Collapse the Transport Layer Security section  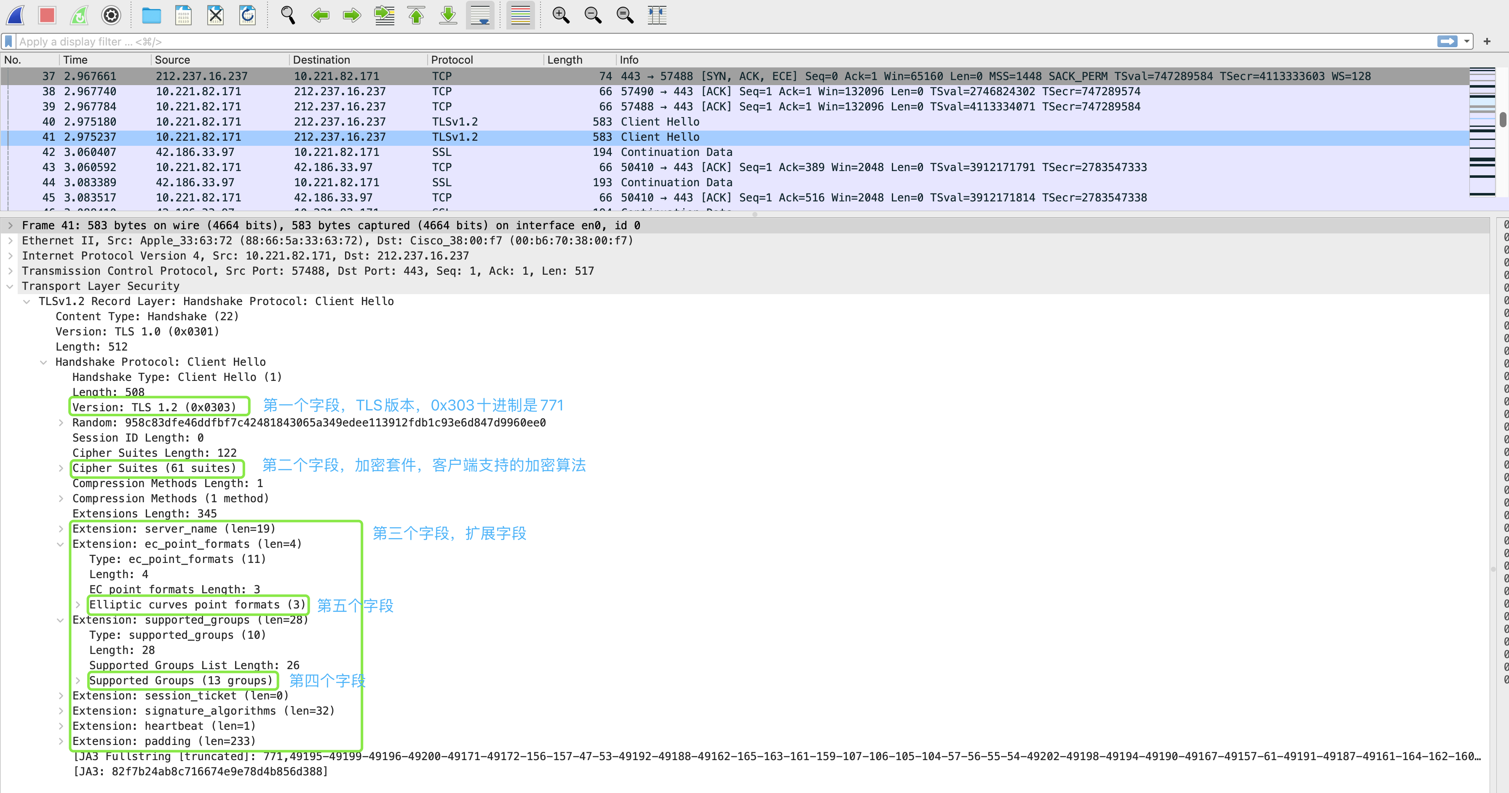click(10, 286)
